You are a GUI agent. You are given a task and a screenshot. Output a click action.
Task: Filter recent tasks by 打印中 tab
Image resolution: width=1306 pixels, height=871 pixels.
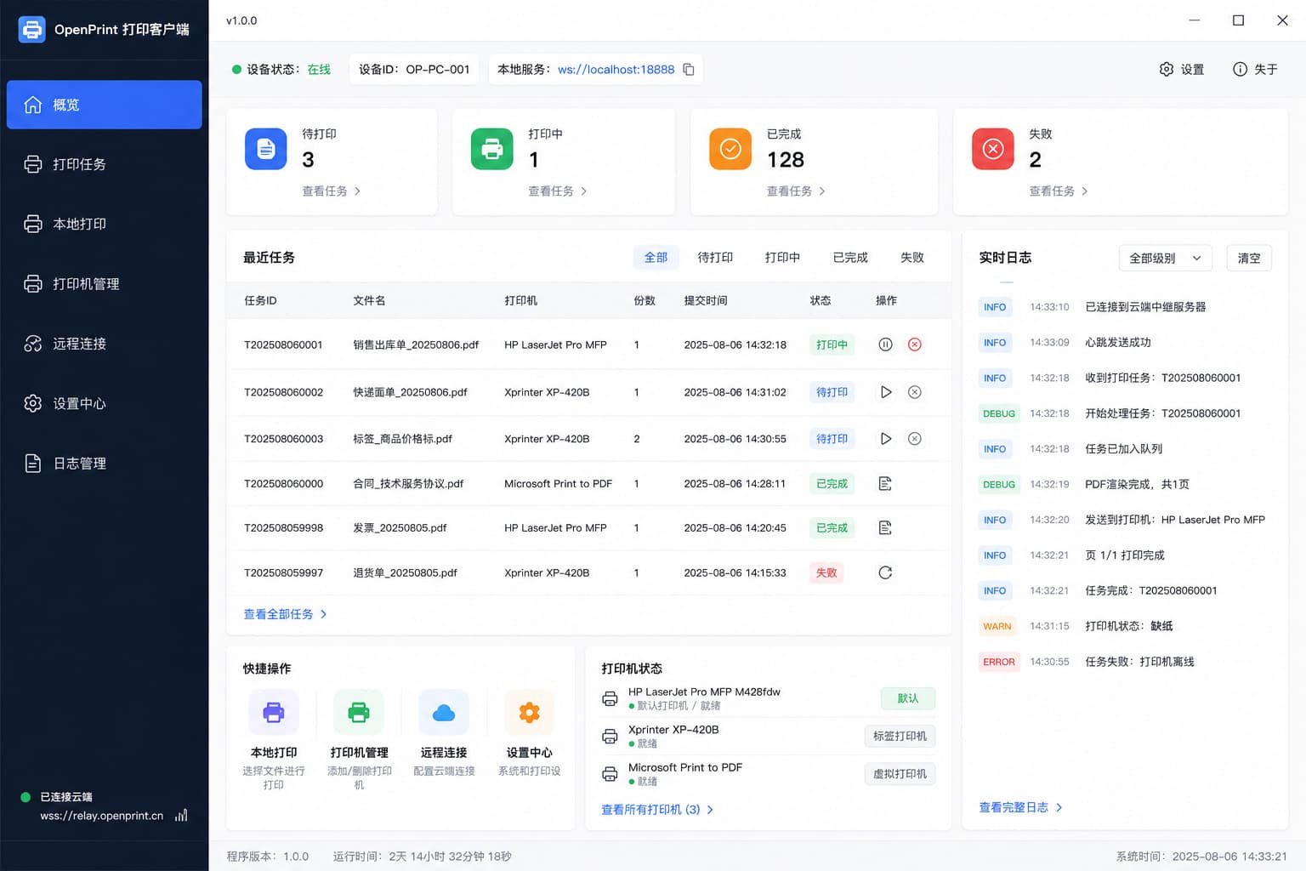click(782, 257)
